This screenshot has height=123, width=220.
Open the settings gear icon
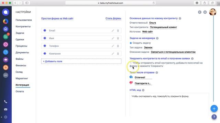5,117
